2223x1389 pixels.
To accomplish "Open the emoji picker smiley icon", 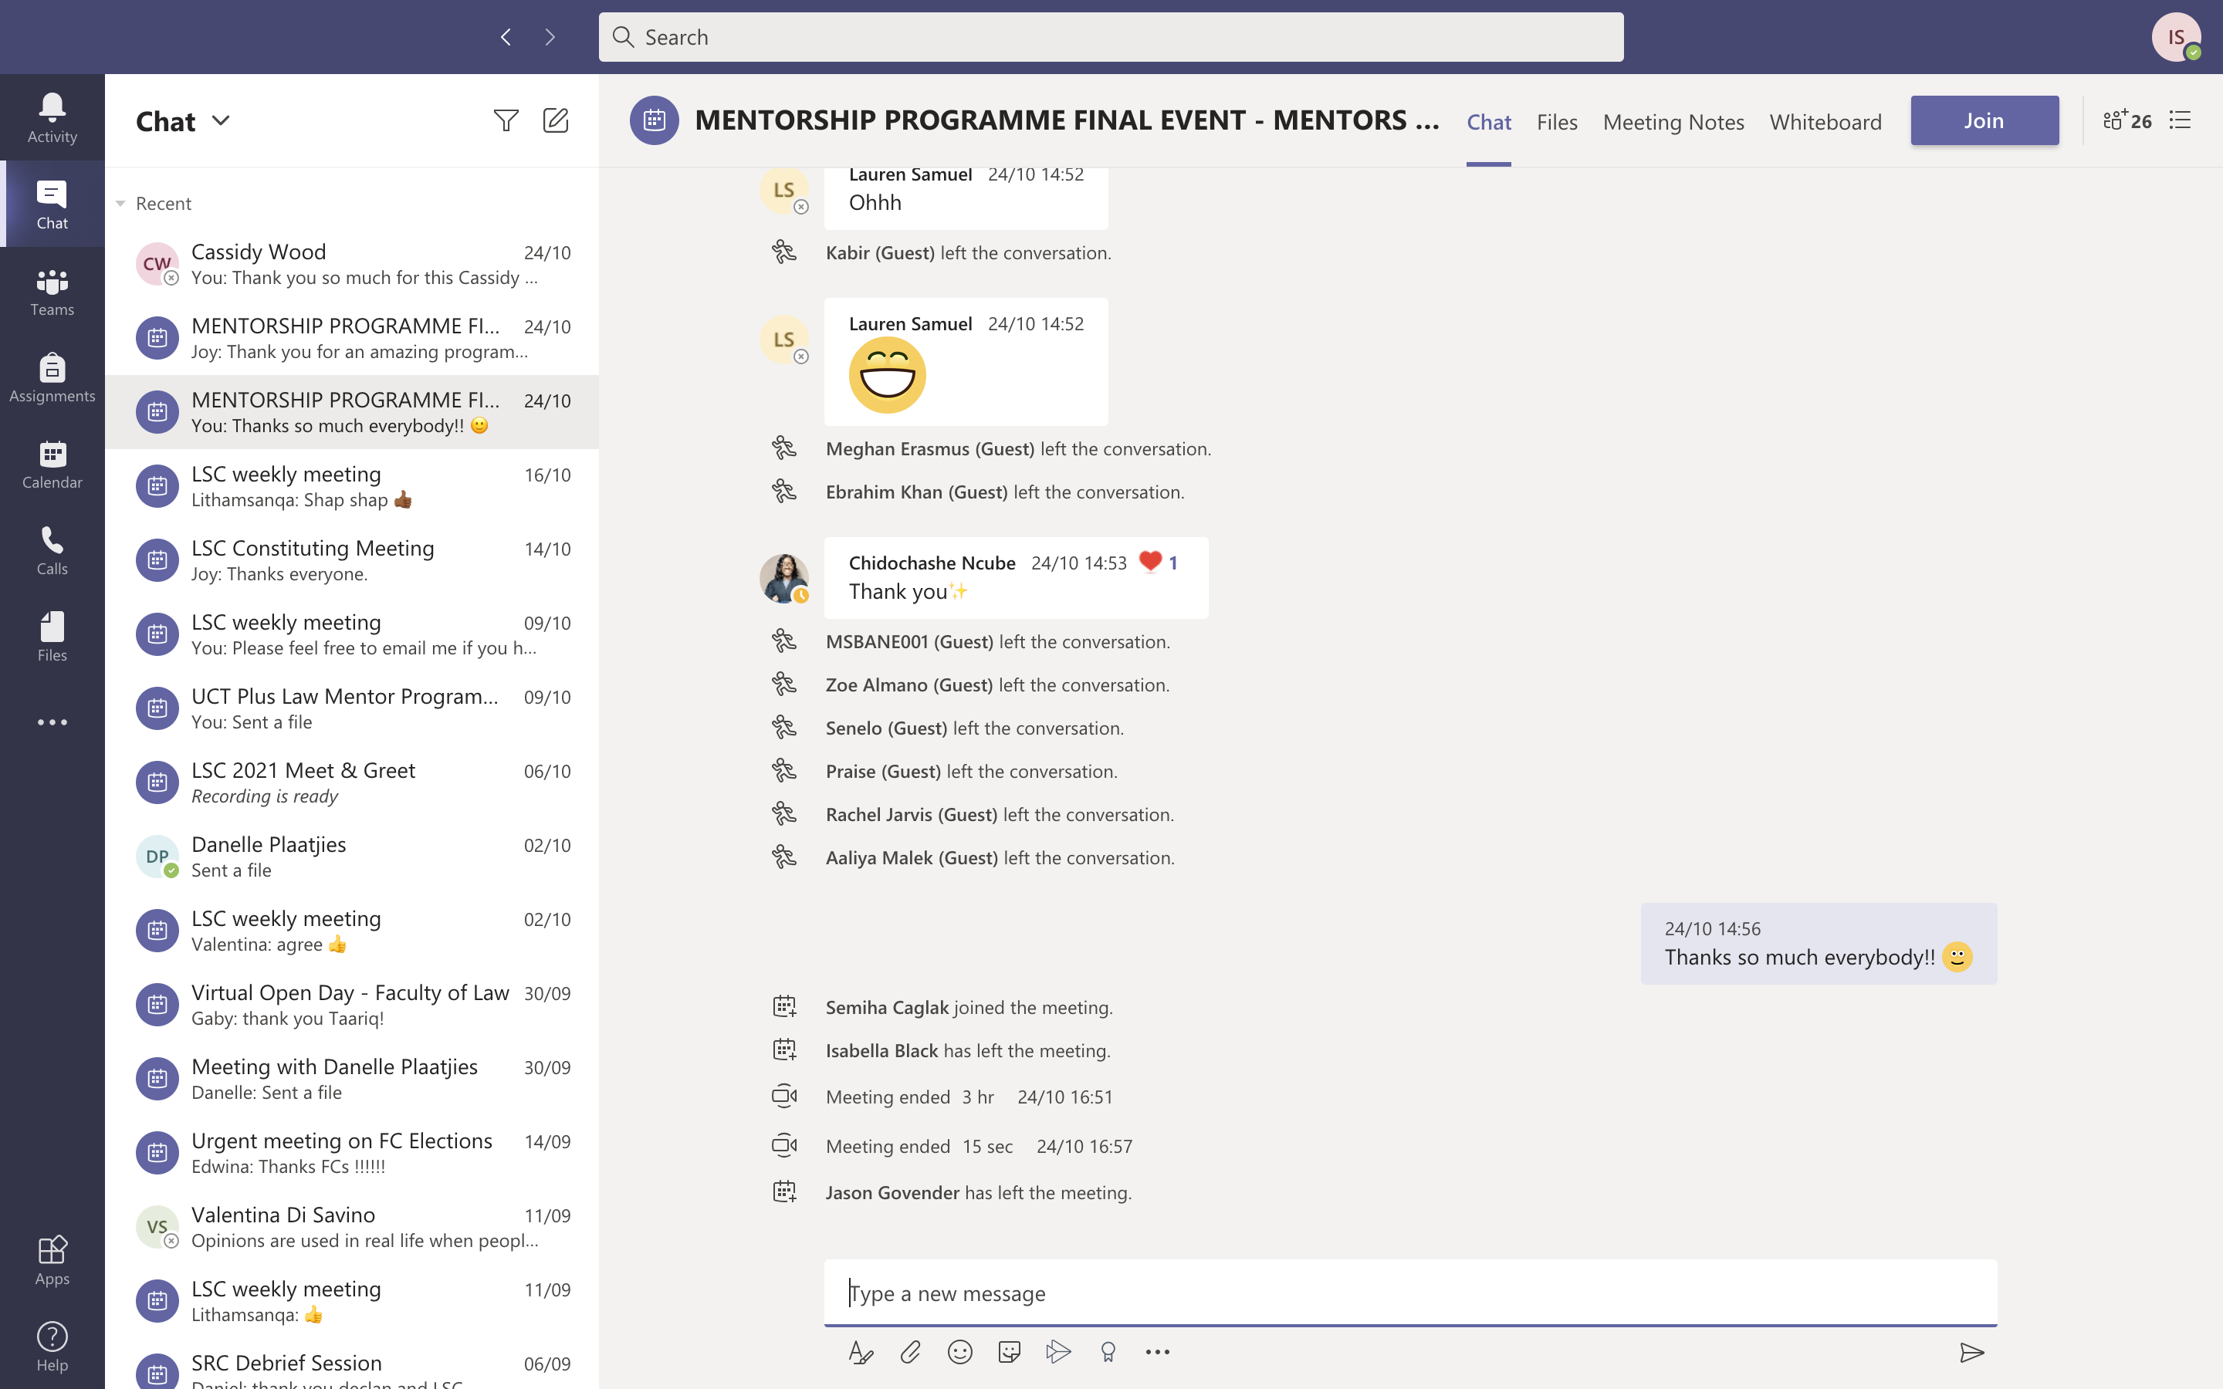I will tap(960, 1351).
